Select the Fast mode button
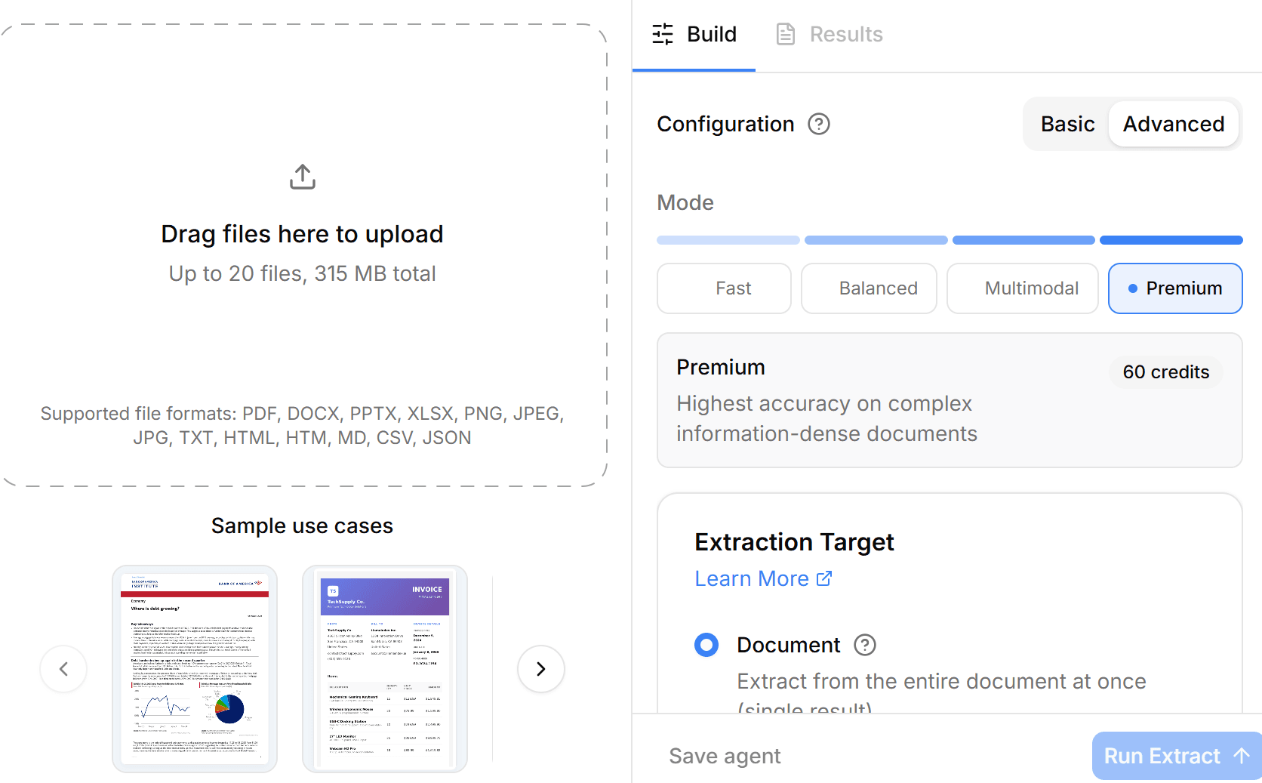The image size is (1262, 783). [x=724, y=288]
